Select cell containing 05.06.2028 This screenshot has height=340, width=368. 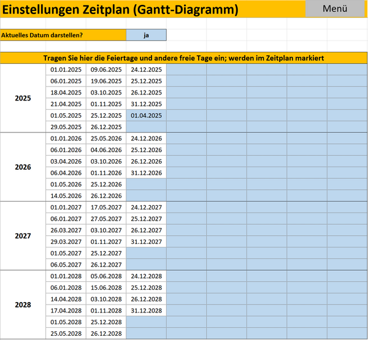[106, 276]
